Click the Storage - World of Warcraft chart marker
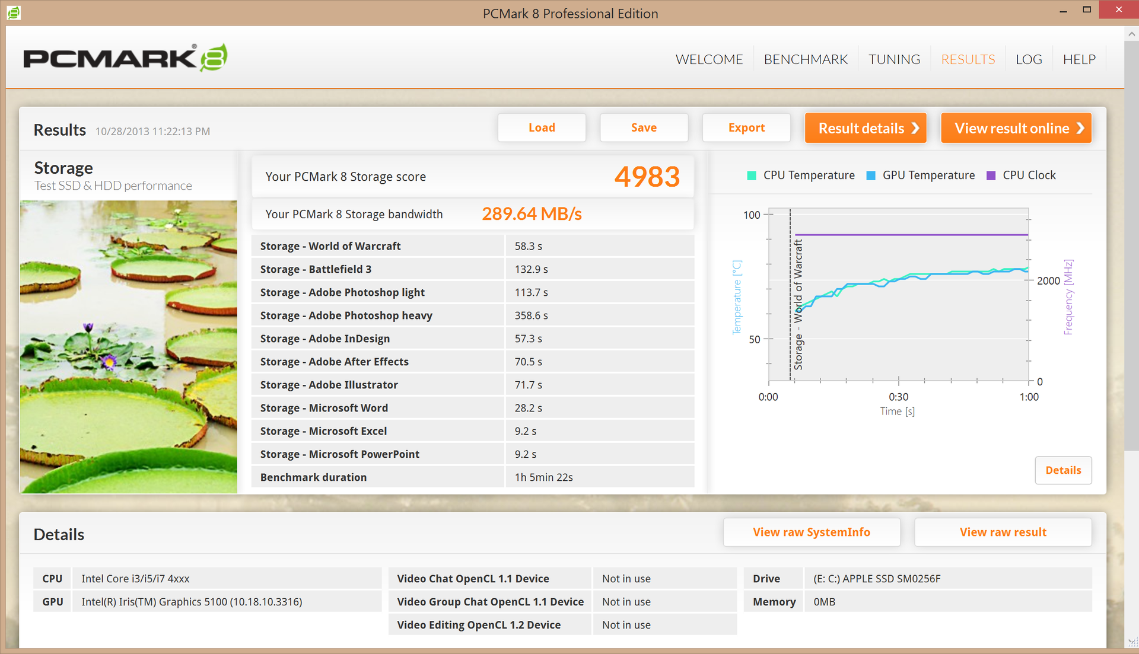The height and width of the screenshot is (654, 1139). (x=798, y=305)
